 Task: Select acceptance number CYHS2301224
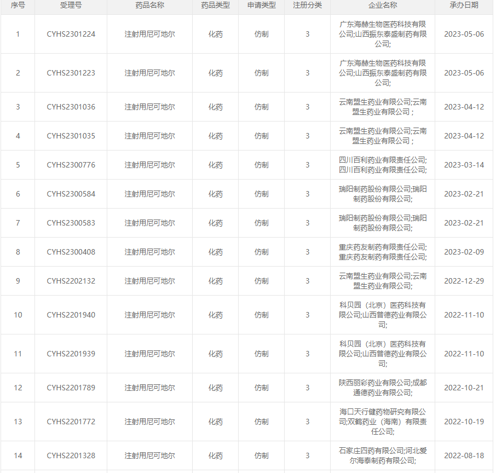(x=71, y=34)
